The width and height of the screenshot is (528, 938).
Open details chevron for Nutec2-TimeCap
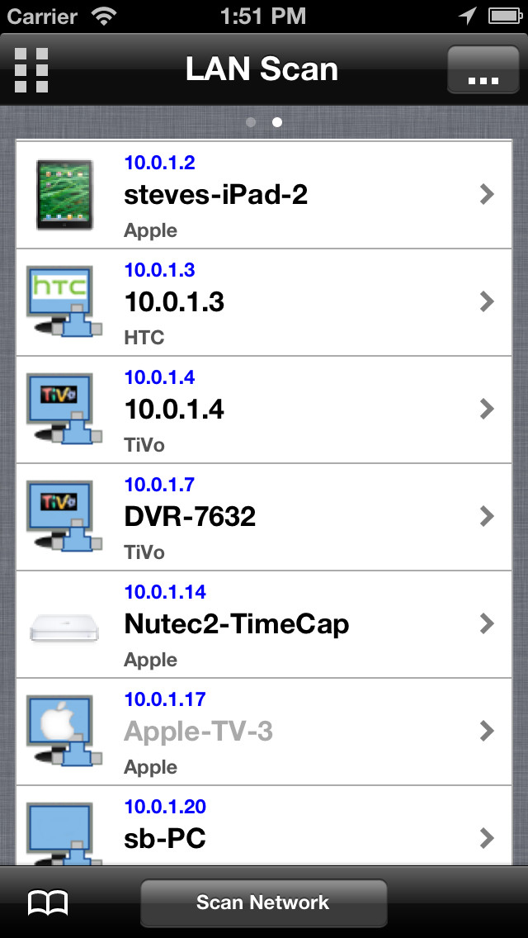(488, 624)
